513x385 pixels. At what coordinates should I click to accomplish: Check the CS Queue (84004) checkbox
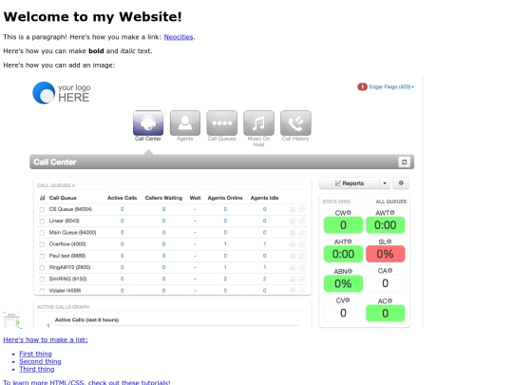point(42,209)
